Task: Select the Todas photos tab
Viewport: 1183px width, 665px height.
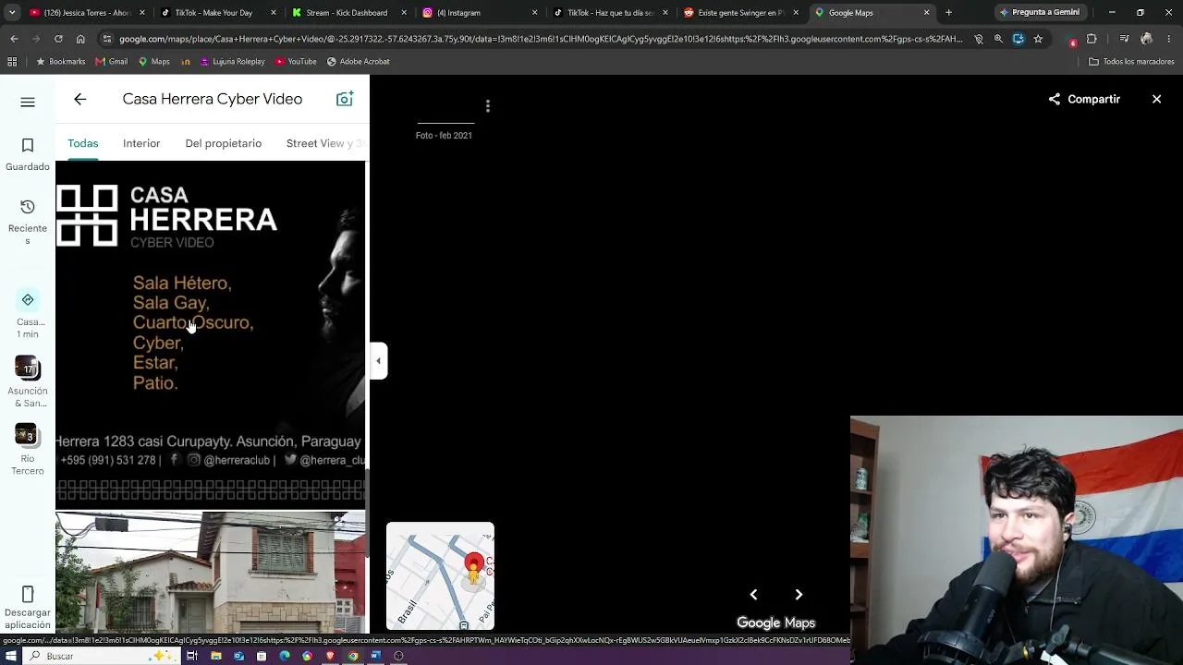Action: (x=83, y=143)
